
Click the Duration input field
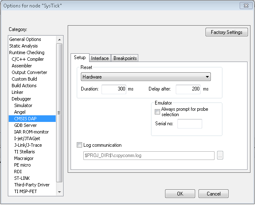tap(114, 89)
